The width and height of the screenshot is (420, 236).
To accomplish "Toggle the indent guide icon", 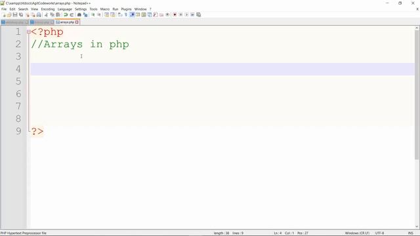I will pos(132,14).
